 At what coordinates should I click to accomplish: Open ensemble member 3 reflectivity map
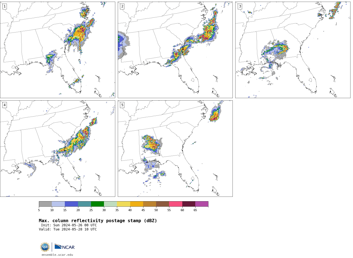click(x=293, y=50)
